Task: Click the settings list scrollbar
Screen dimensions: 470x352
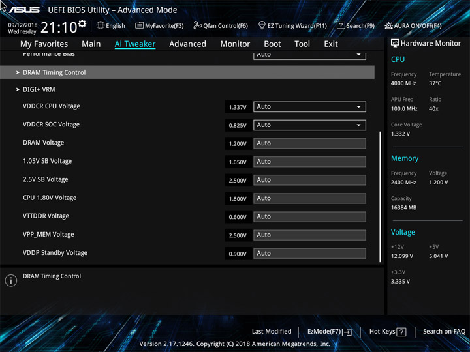Action: [x=381, y=197]
